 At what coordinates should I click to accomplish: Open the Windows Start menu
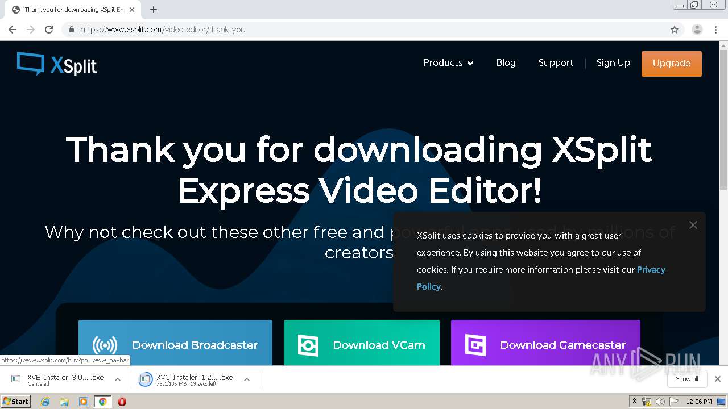pos(15,401)
